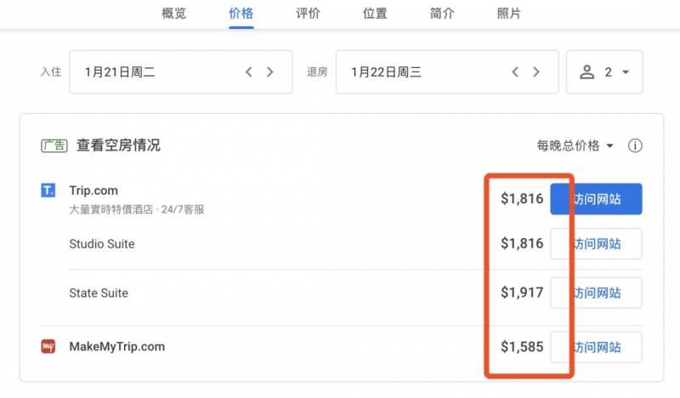Open the guest count selector
Viewport: 680px width, 398px height.
coord(604,72)
